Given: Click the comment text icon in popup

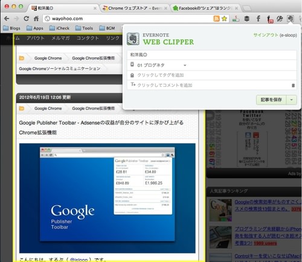Looking at the screenshot, I should click(133, 85).
